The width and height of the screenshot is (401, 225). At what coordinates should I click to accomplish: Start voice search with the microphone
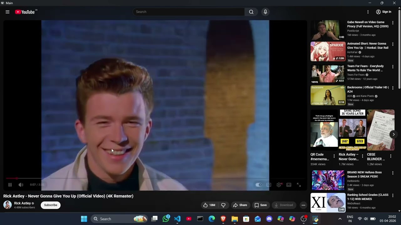[265, 12]
